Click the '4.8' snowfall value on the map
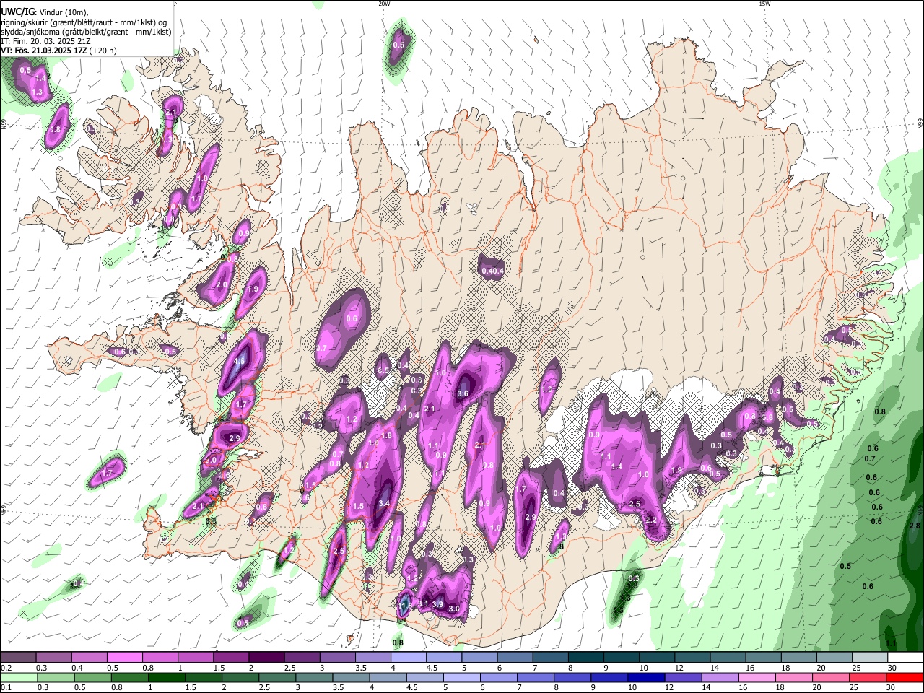This screenshot has height=693, width=924. (x=240, y=360)
